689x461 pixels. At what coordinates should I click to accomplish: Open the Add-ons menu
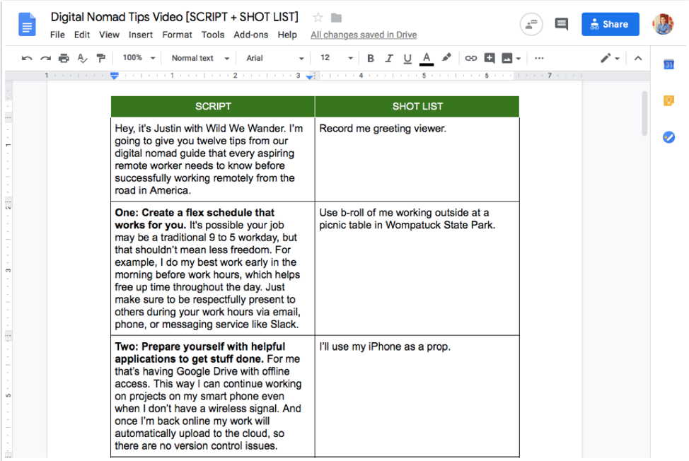pyautogui.click(x=250, y=35)
